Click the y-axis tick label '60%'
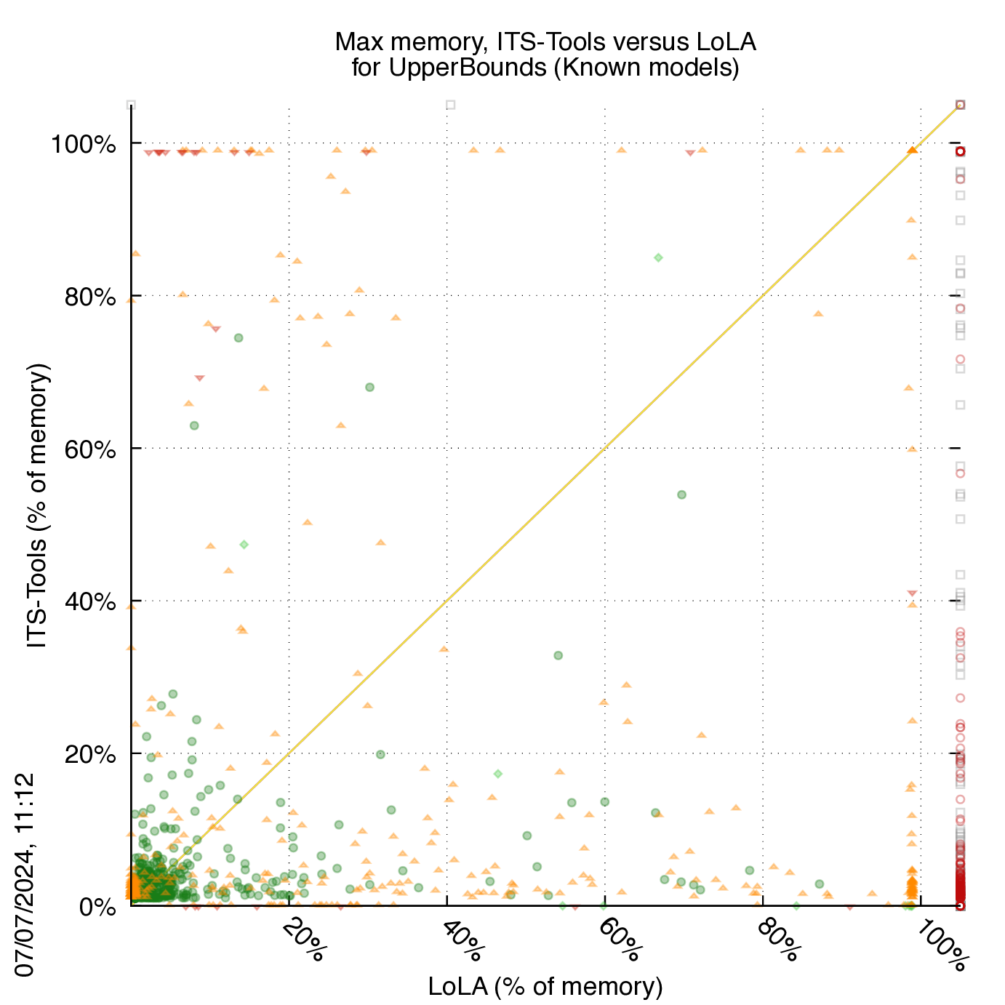 pyautogui.click(x=90, y=449)
